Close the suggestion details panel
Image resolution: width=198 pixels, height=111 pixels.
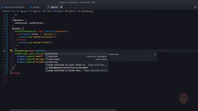[155, 54]
